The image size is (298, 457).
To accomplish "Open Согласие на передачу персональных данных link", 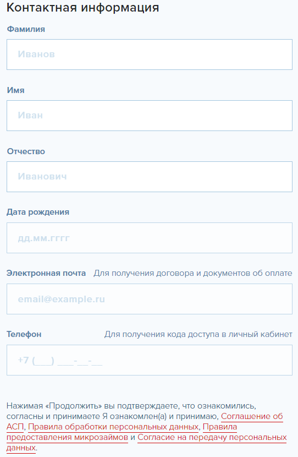I will 212,438.
